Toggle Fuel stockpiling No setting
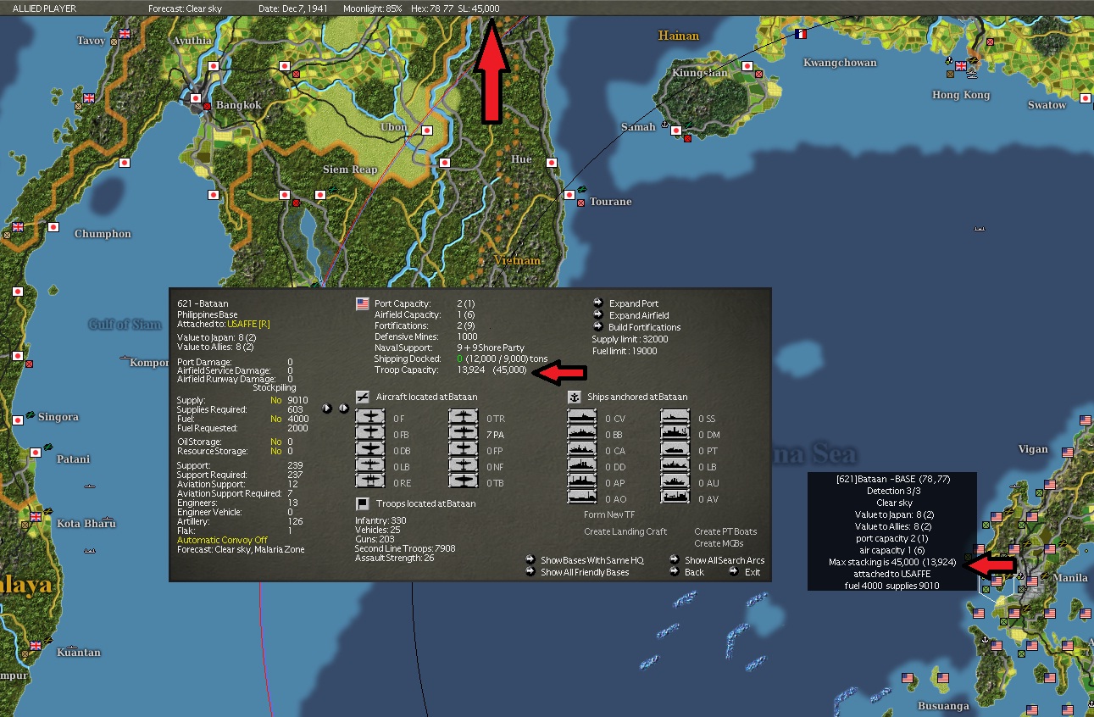1094x717 pixels. 276,419
